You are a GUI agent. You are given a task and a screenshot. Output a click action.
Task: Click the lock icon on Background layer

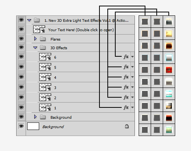(127, 126)
